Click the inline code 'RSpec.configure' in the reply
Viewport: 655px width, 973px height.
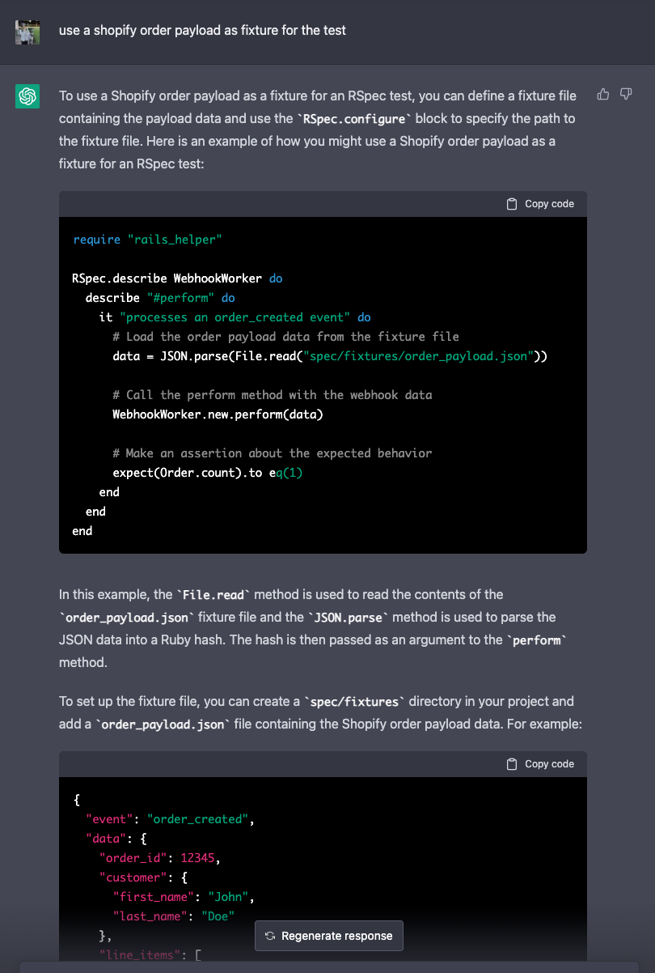click(353, 119)
